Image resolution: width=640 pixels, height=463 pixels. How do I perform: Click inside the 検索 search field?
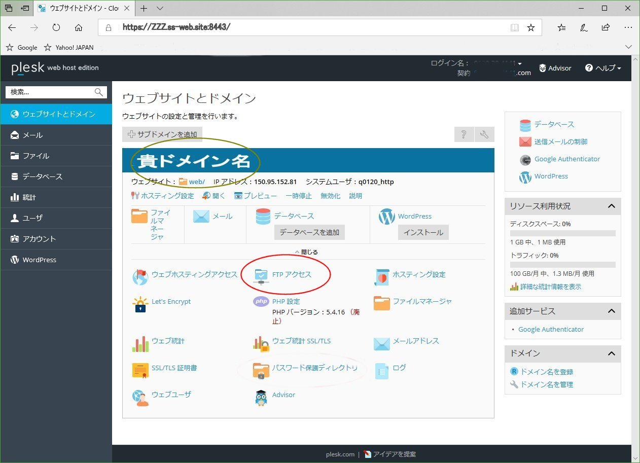[51, 92]
